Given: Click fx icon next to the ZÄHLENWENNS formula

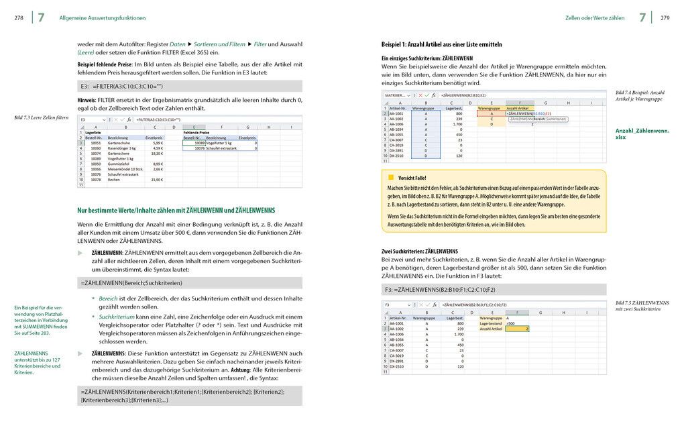Looking at the screenshot, I should pos(434,305).
